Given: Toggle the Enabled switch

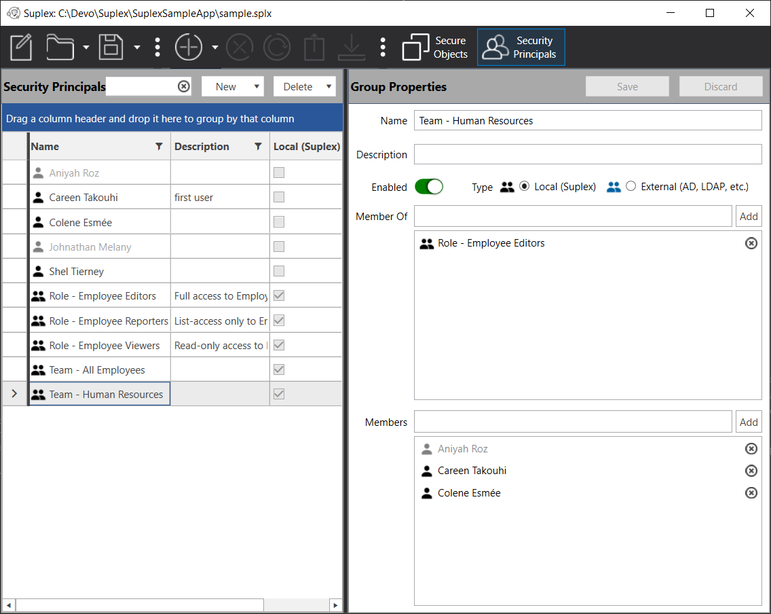Looking at the screenshot, I should [x=429, y=187].
